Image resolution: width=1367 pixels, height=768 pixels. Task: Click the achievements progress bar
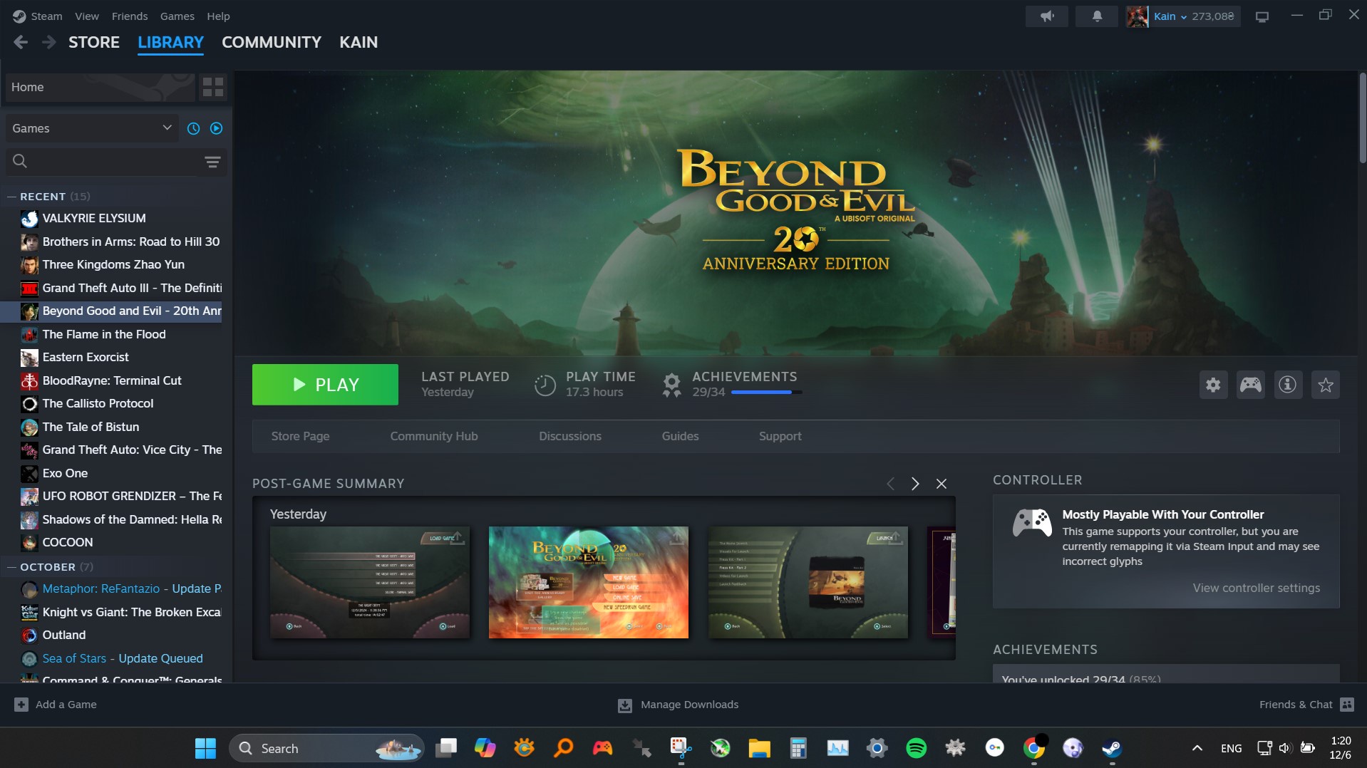coord(766,393)
